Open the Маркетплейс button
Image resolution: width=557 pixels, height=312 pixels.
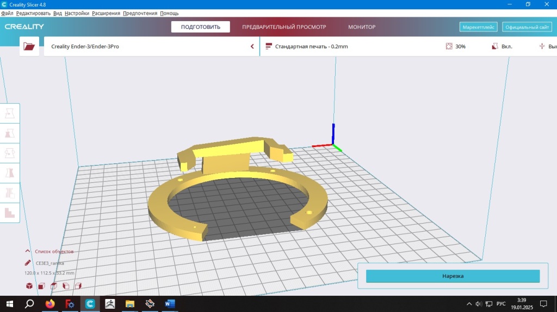click(478, 27)
